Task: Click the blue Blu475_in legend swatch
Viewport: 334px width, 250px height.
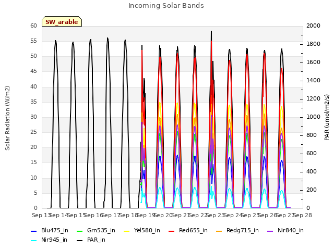Action: pos(34,231)
